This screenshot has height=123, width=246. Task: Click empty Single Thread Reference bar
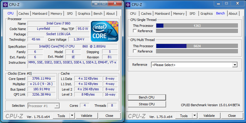[197, 31]
